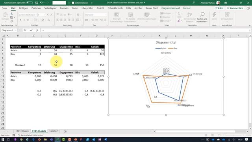Click row header 13
252x142 pixels.
(x=3, y=84)
